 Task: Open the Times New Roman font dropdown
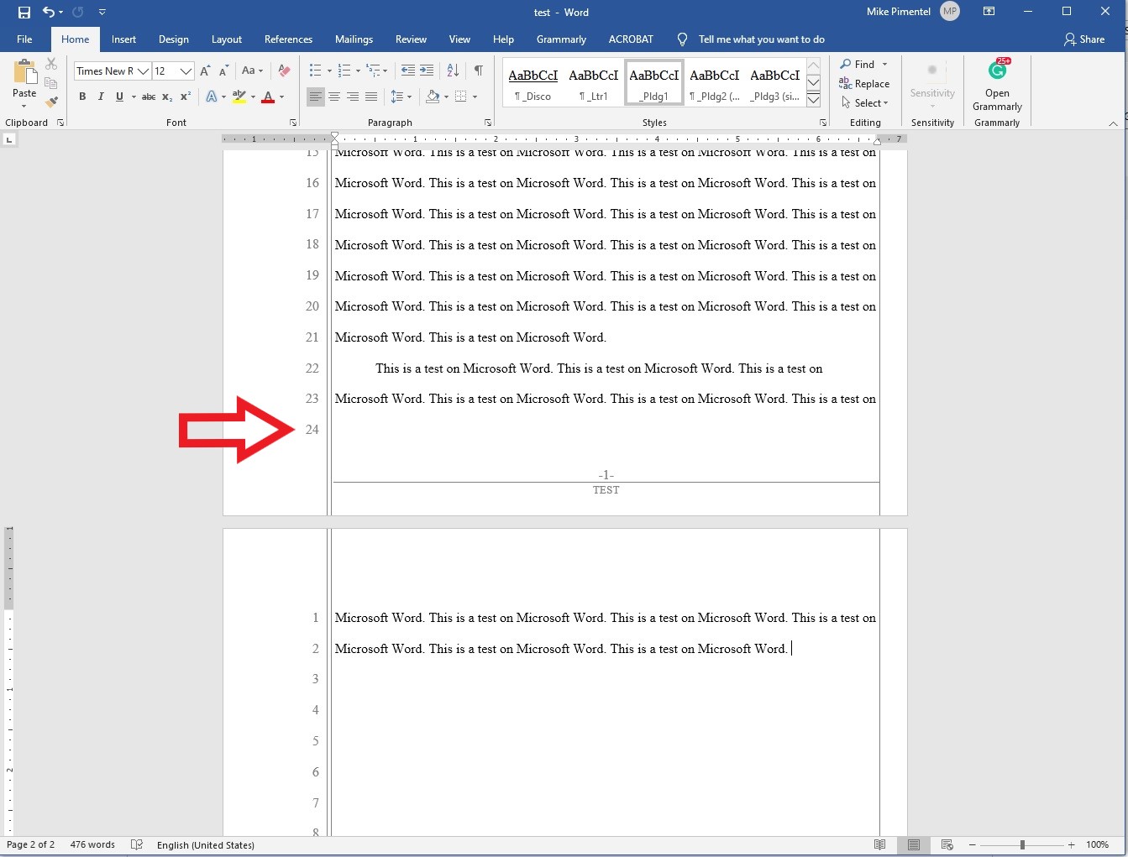point(144,71)
